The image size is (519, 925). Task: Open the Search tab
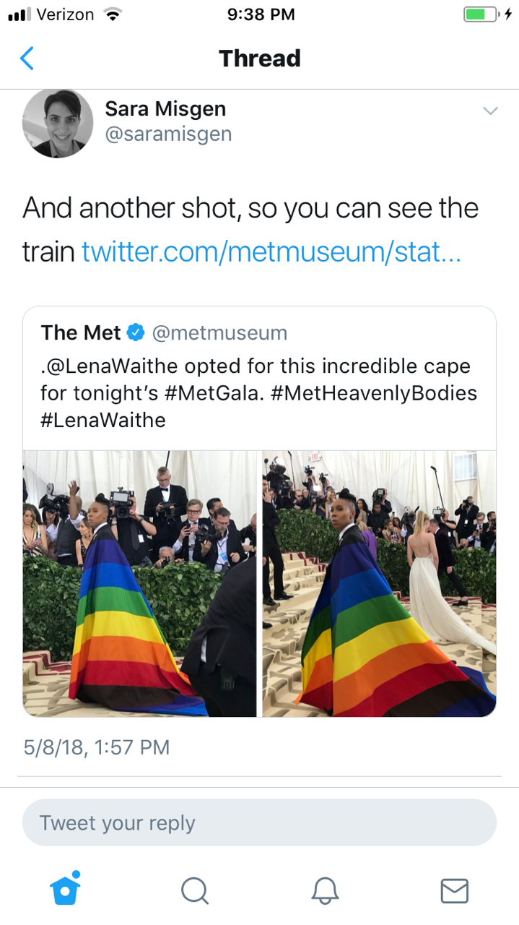[194, 890]
